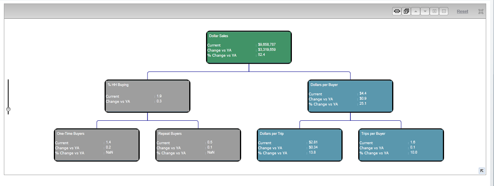
Task: Select the Trips per Buyer node
Action: (x=401, y=145)
